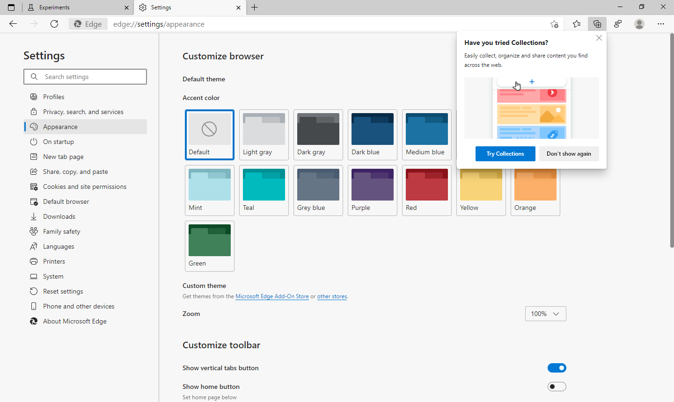Click the Don't show again button
Screen dimensions: 674x402
pyautogui.click(x=569, y=154)
